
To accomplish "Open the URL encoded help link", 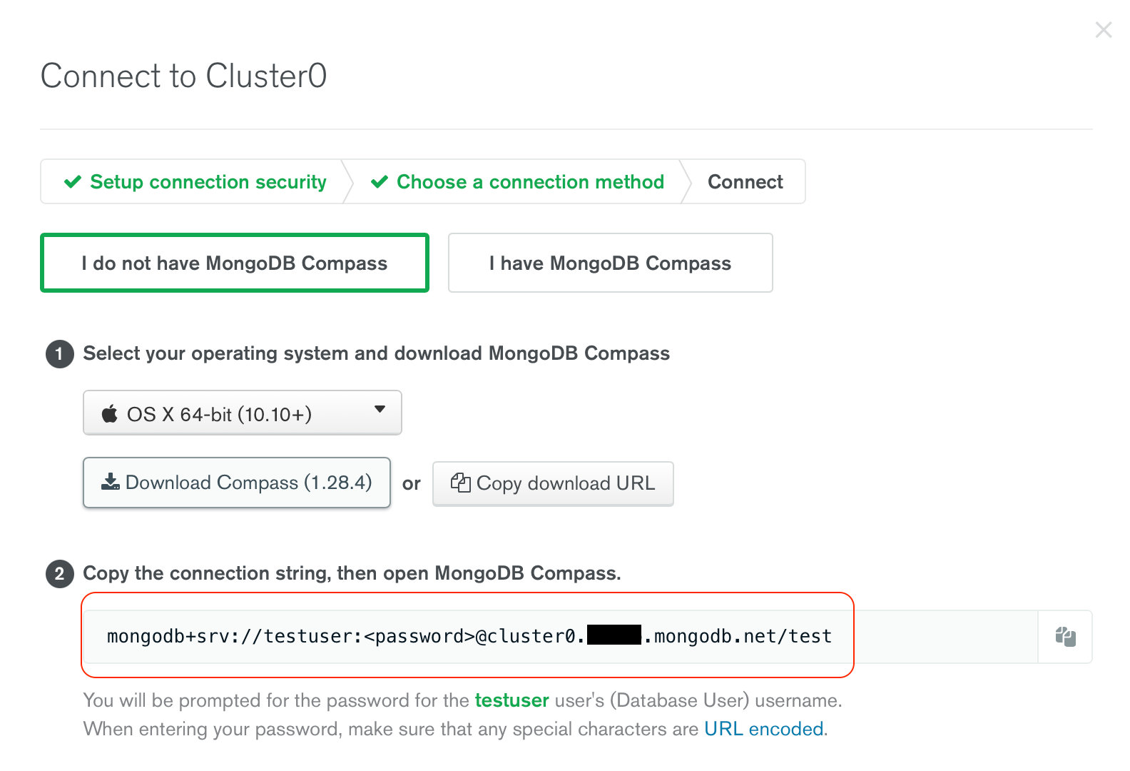I will pos(763,729).
